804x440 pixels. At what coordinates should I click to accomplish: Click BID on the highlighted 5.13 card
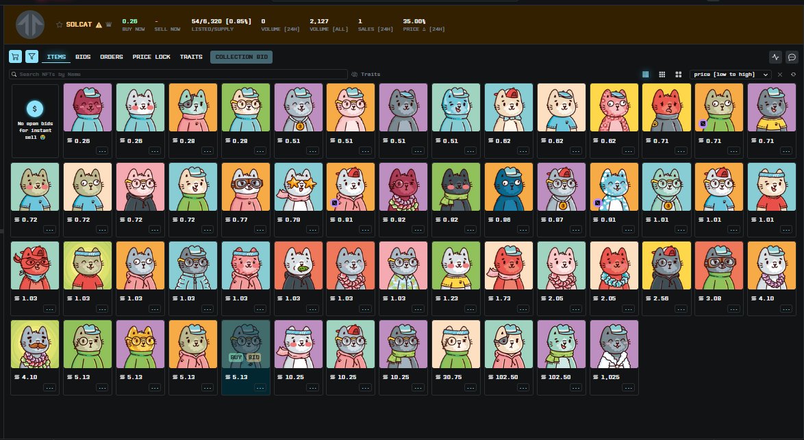point(254,357)
